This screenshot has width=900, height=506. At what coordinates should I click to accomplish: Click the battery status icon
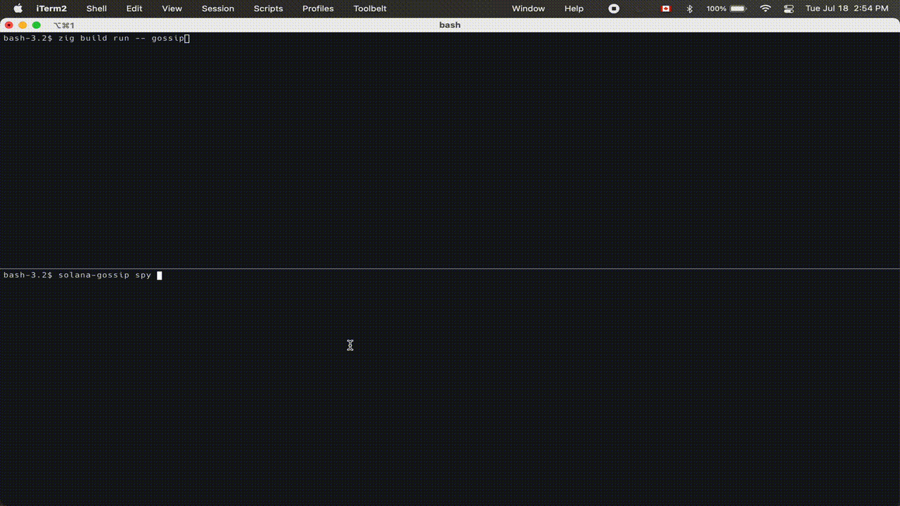(738, 8)
